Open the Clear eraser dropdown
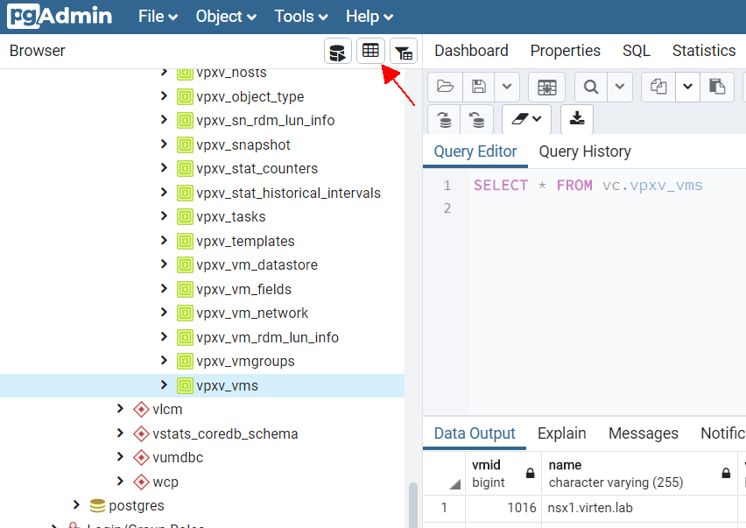The width and height of the screenshot is (746, 528). click(527, 119)
